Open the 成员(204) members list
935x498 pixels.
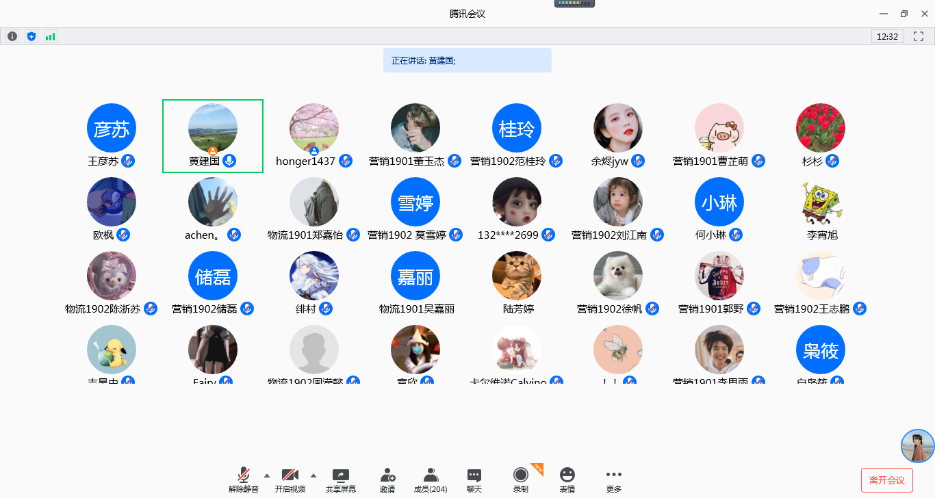click(431, 480)
